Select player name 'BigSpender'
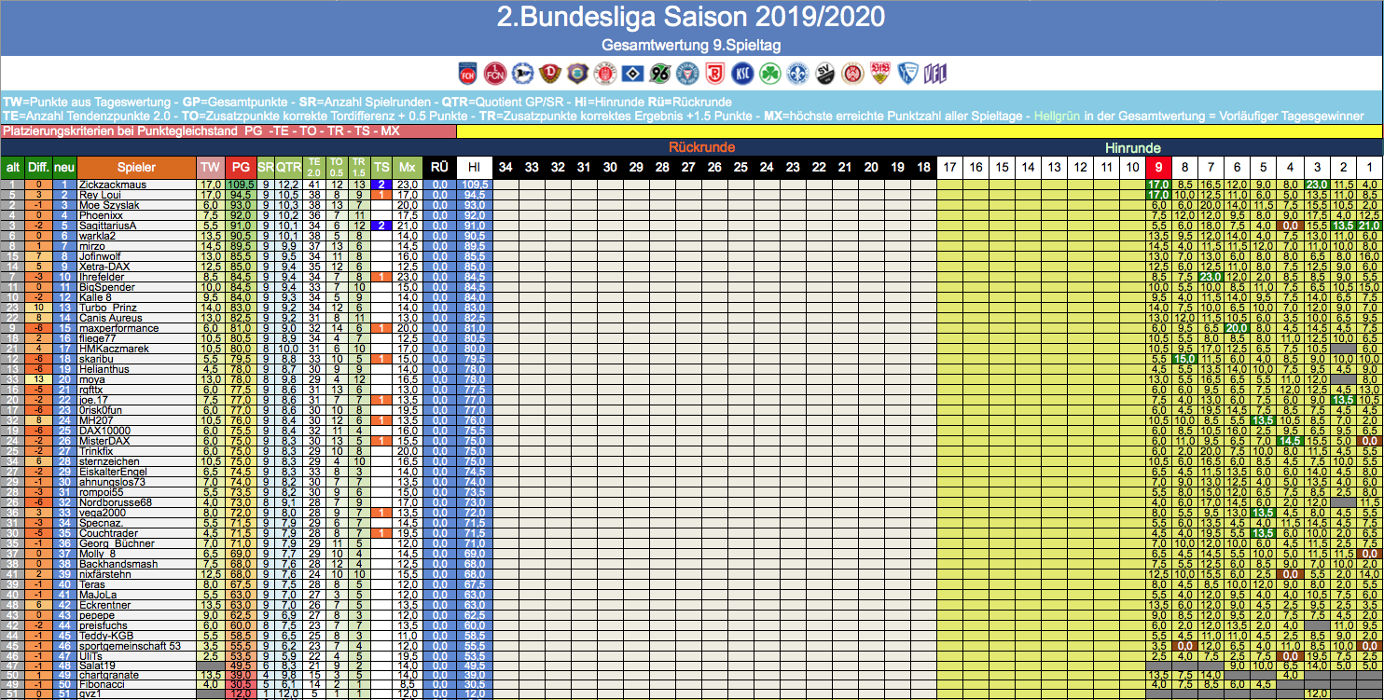1384x700 pixels. tap(105, 287)
